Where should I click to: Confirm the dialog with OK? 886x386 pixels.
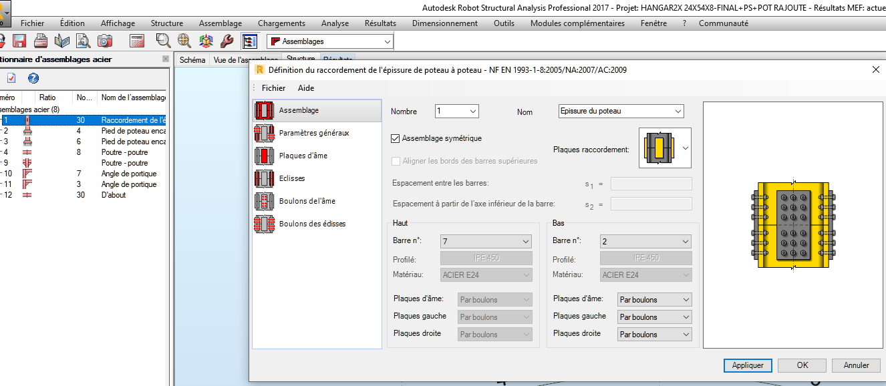802,365
